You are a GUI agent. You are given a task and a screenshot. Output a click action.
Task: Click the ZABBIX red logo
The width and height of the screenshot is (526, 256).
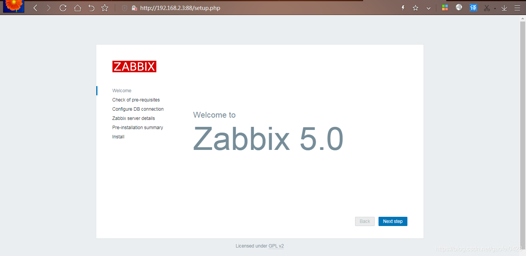click(x=134, y=66)
